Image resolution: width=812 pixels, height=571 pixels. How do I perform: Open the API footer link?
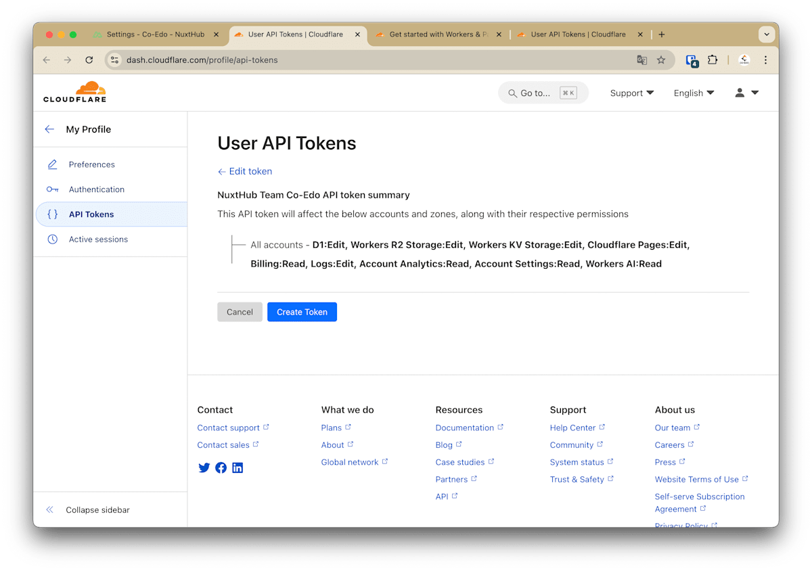447,497
